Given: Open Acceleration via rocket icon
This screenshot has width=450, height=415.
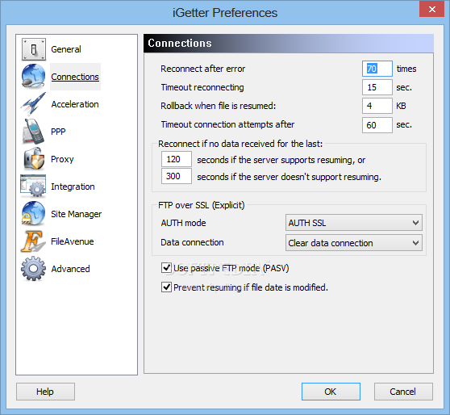Looking at the screenshot, I should click(x=34, y=103).
